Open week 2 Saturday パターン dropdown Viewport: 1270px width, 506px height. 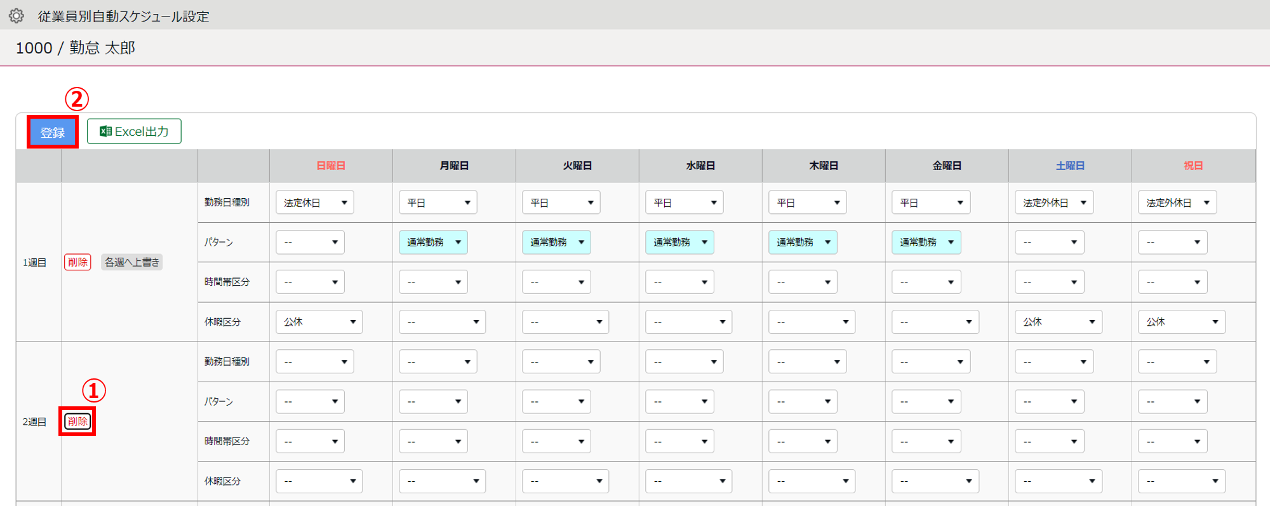click(1049, 402)
